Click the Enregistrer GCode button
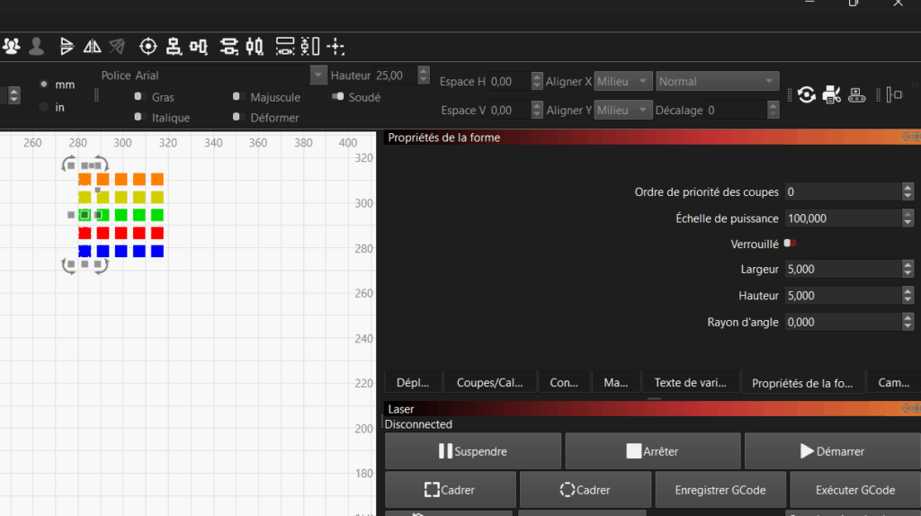This screenshot has width=921, height=516. (720, 490)
